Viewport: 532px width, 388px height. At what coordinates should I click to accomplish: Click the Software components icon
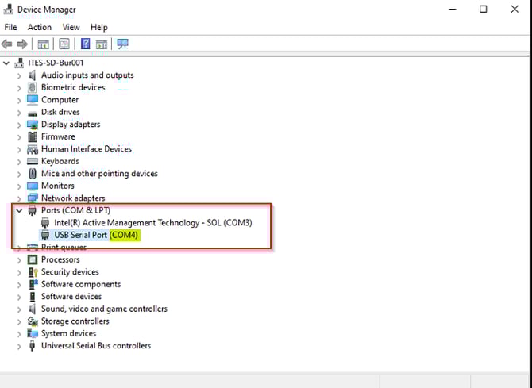(x=33, y=284)
